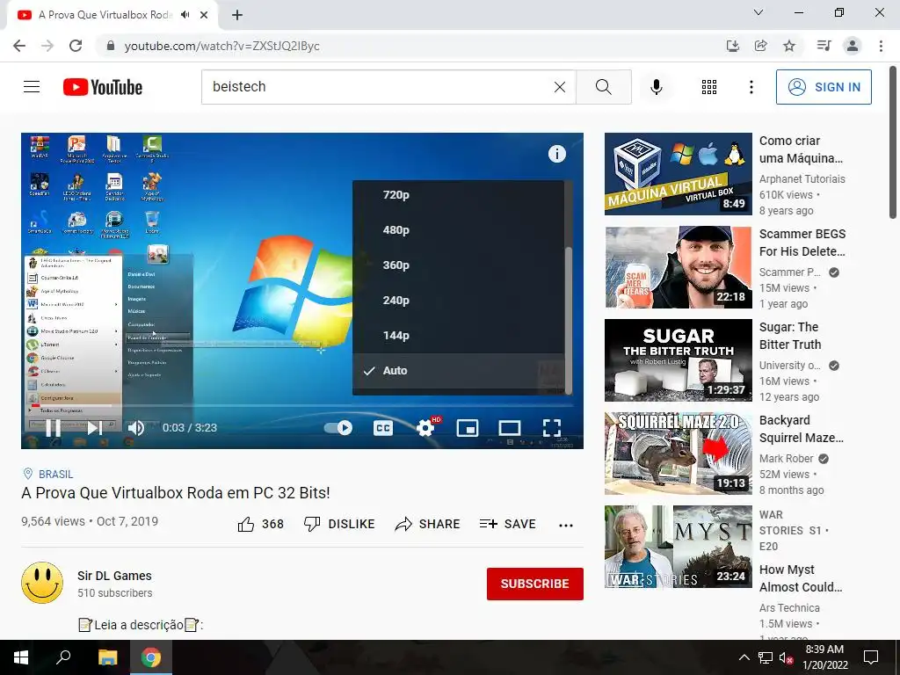Go back in Chrome
This screenshot has height=675, width=900.
click(19, 46)
